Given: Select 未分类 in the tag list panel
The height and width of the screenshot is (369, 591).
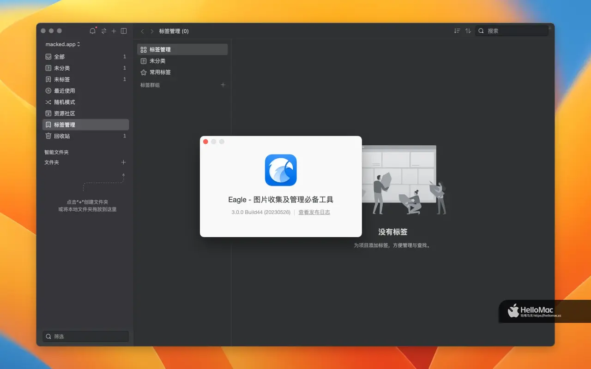Looking at the screenshot, I should pyautogui.click(x=182, y=61).
